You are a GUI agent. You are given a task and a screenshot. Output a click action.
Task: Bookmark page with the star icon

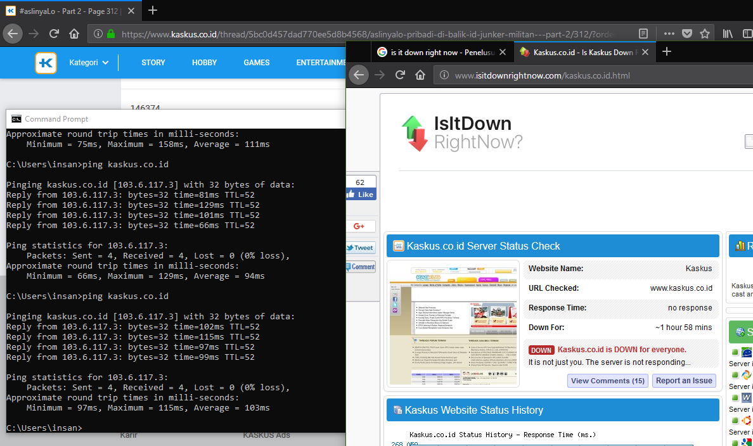click(704, 34)
